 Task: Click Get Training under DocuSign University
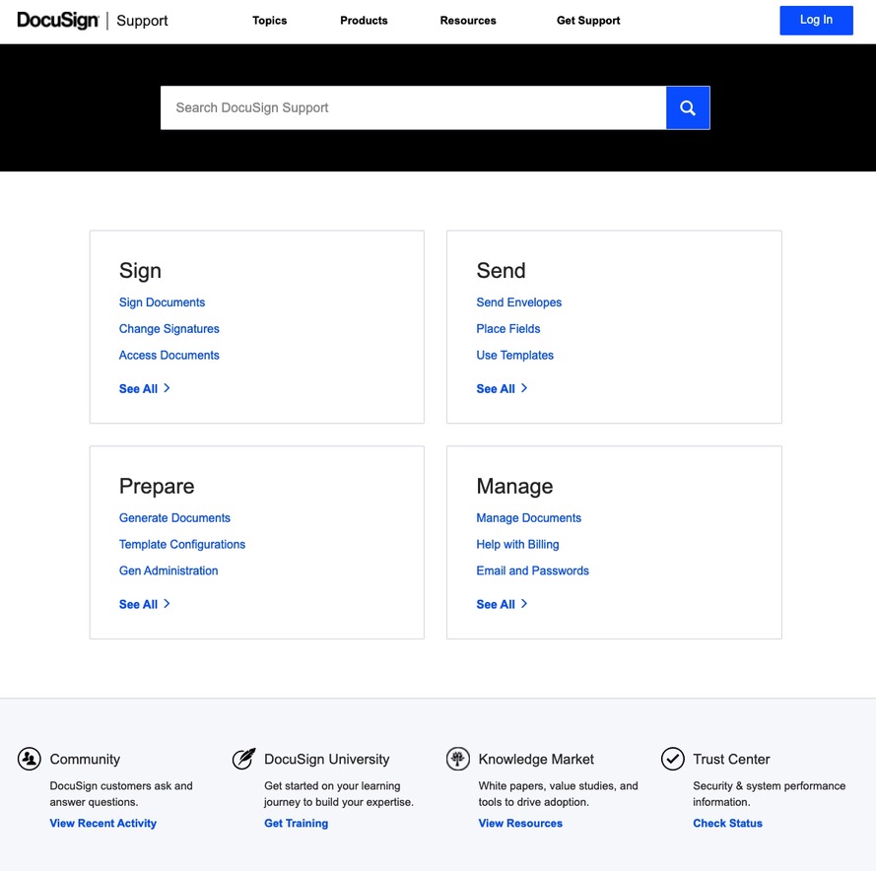click(x=296, y=823)
